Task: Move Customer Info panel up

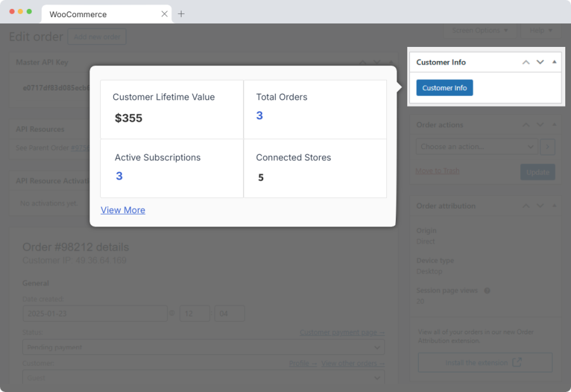Action: click(526, 62)
